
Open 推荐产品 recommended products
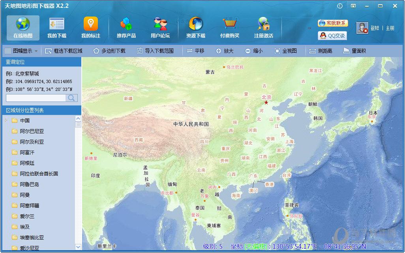tap(126, 28)
